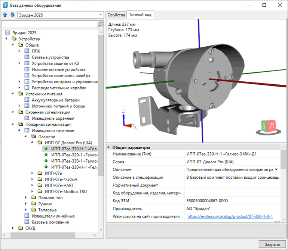
Task: Click the tree vertical scrollbar thumb
Action: coord(101,105)
